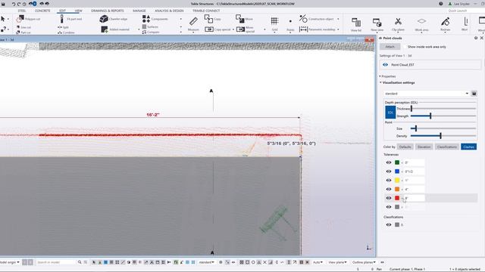Click the Parametric modeling tool
Image resolution: width=485 pixels, height=272 pixels.
tap(317, 29)
